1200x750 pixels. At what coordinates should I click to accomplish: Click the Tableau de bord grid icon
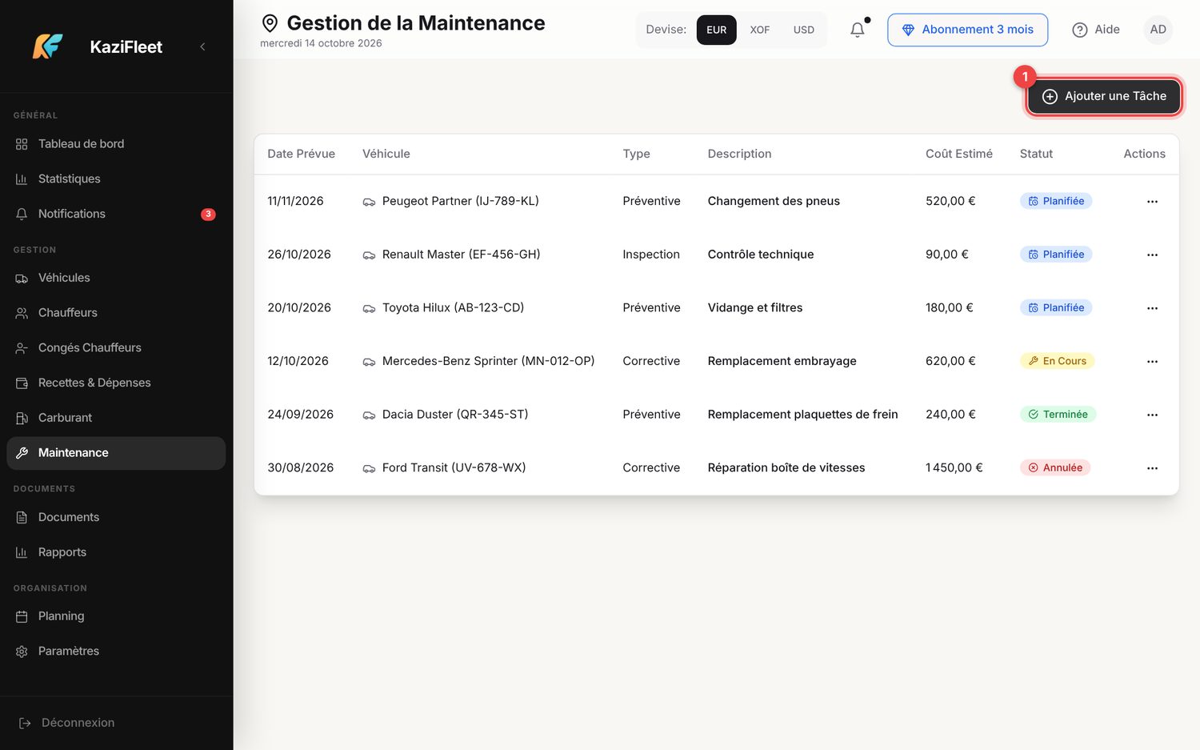coord(22,144)
